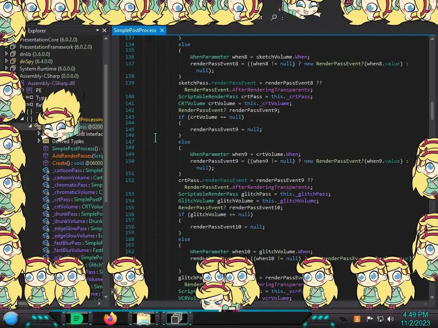Click the dnSpy assembly icon in the tree
This screenshot has width=438, height=328.
coord(13,61)
